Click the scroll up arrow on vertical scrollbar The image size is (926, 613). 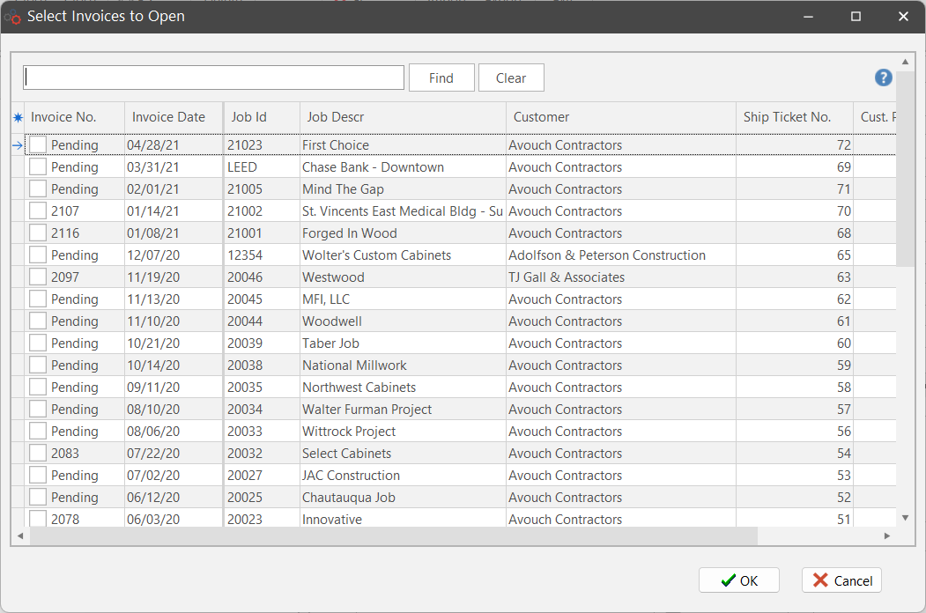tap(905, 62)
